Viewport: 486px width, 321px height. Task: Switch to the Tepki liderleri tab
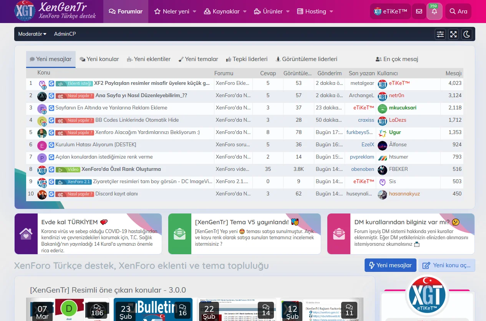tap(247, 59)
